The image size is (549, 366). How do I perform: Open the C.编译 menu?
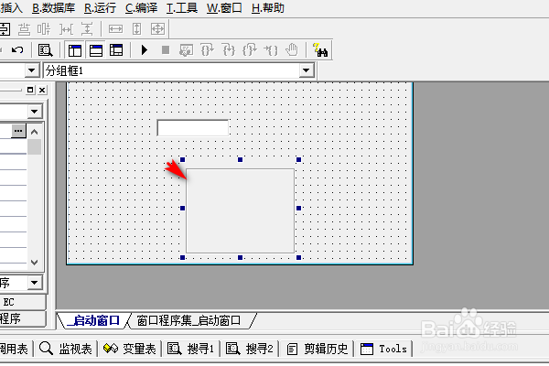pyautogui.click(x=141, y=7)
